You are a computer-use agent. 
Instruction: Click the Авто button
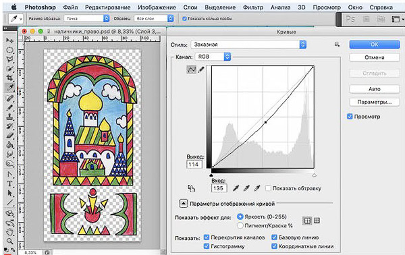pyautogui.click(x=374, y=89)
